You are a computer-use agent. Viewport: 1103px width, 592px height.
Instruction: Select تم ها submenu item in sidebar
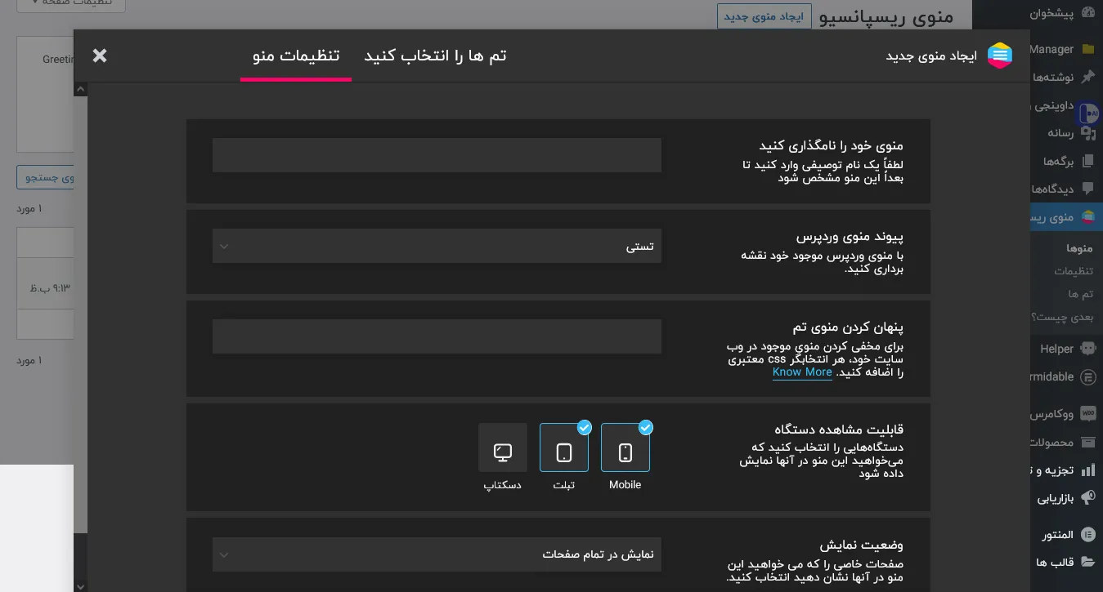[1081, 294]
